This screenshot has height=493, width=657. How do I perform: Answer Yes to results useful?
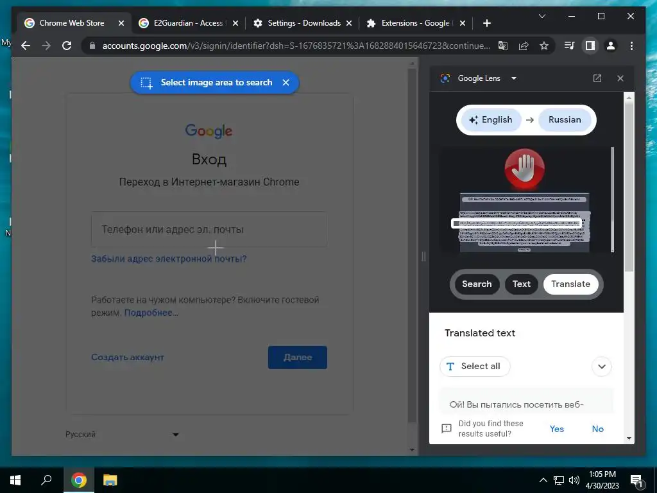556,429
